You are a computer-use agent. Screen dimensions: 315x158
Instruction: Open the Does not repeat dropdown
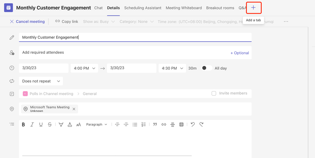point(41,81)
